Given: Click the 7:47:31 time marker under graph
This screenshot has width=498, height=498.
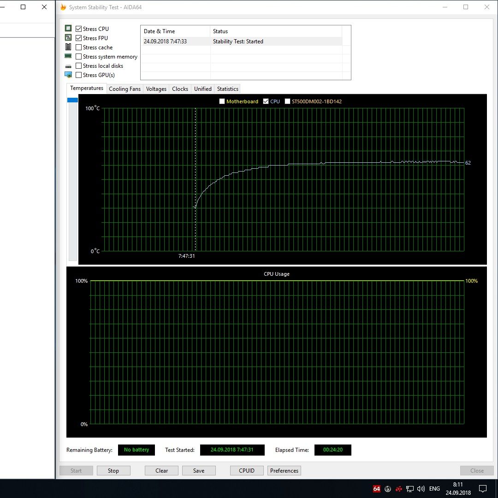Looking at the screenshot, I should point(187,255).
